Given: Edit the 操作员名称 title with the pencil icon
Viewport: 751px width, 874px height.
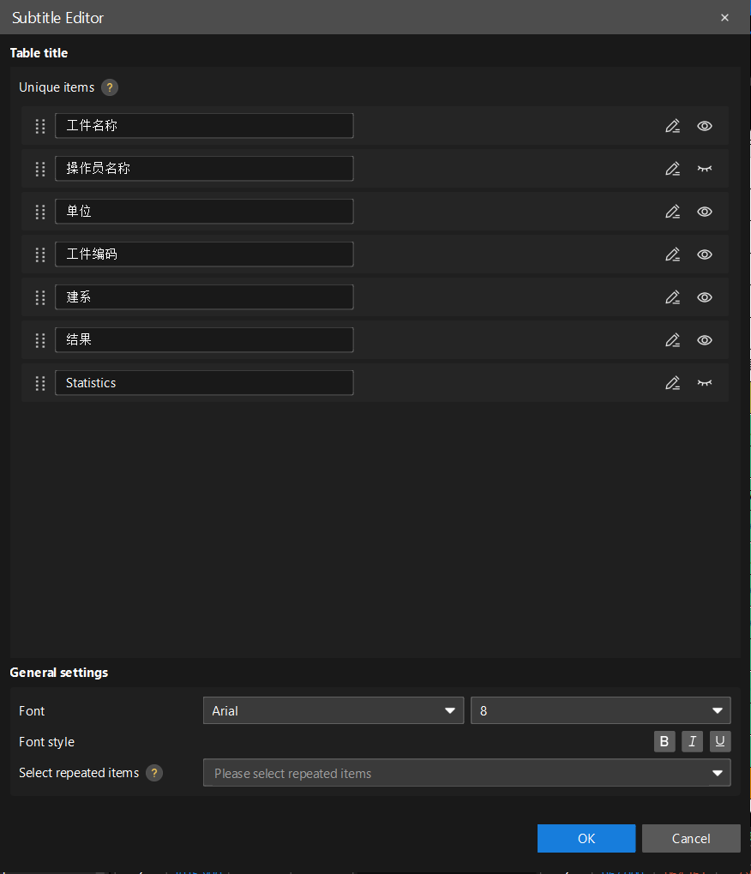Looking at the screenshot, I should tap(673, 168).
